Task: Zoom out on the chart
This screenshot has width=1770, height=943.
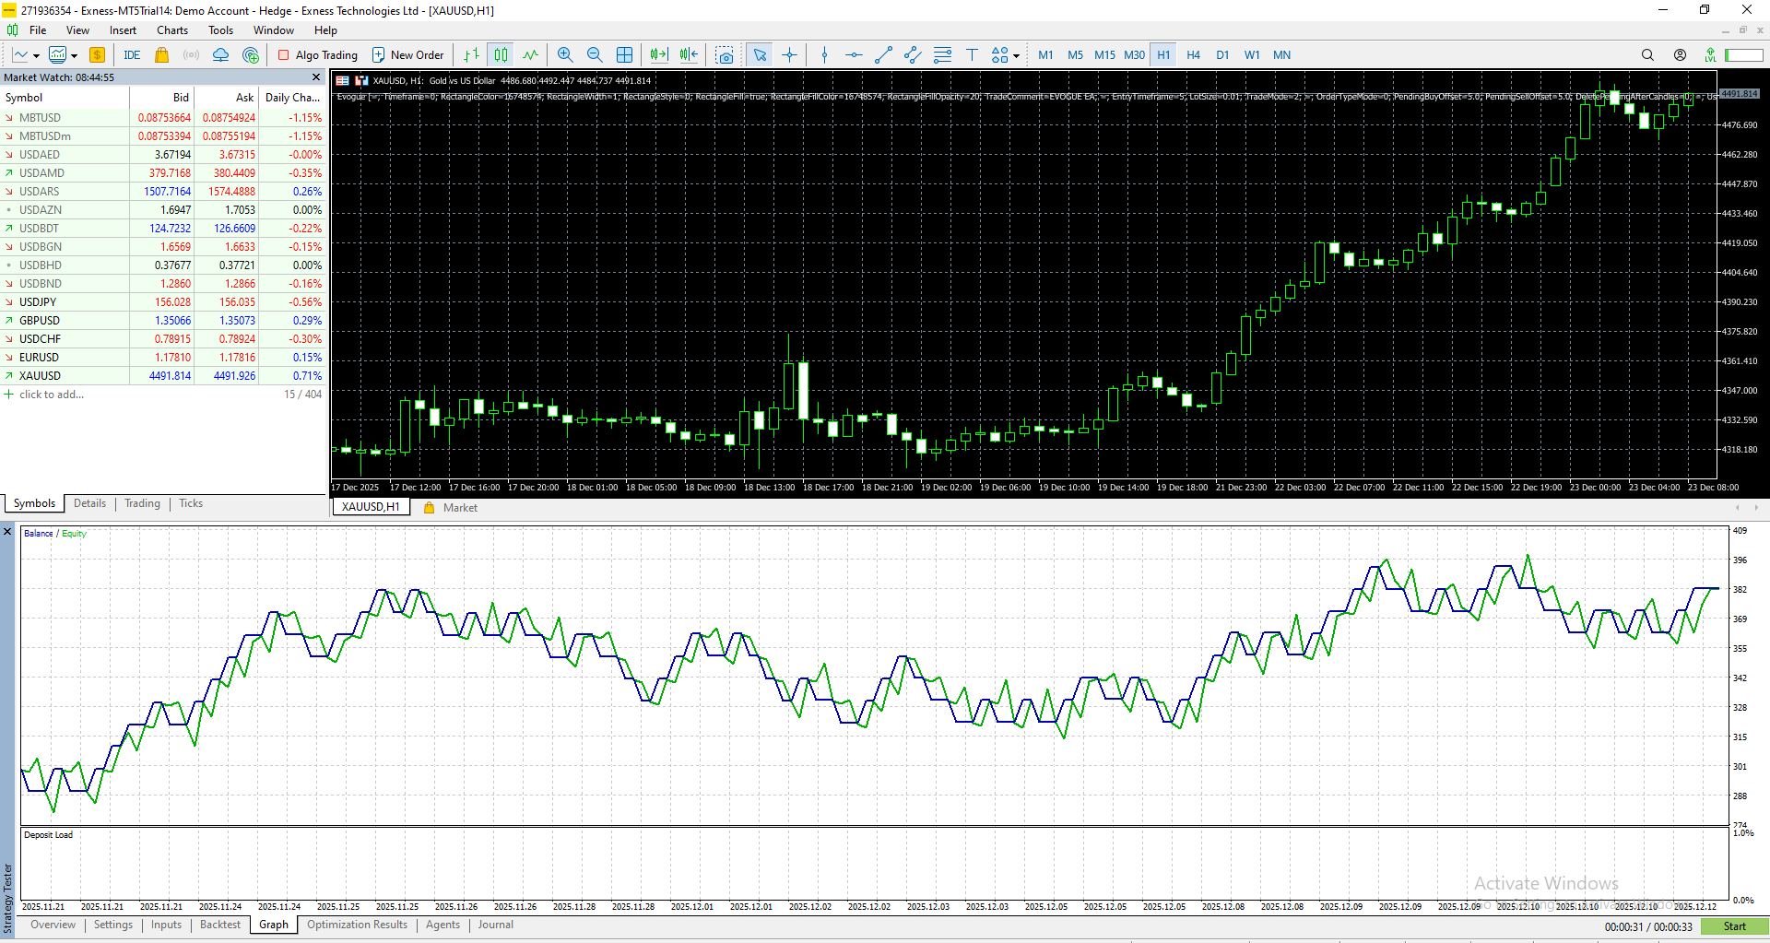Action: (x=595, y=54)
